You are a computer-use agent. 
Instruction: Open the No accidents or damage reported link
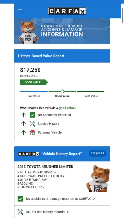tap(58, 199)
